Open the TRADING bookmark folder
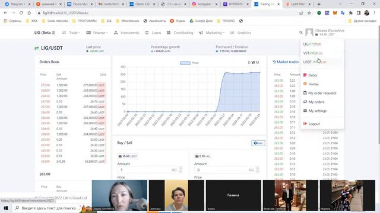The image size is (380, 213). [x=226, y=21]
